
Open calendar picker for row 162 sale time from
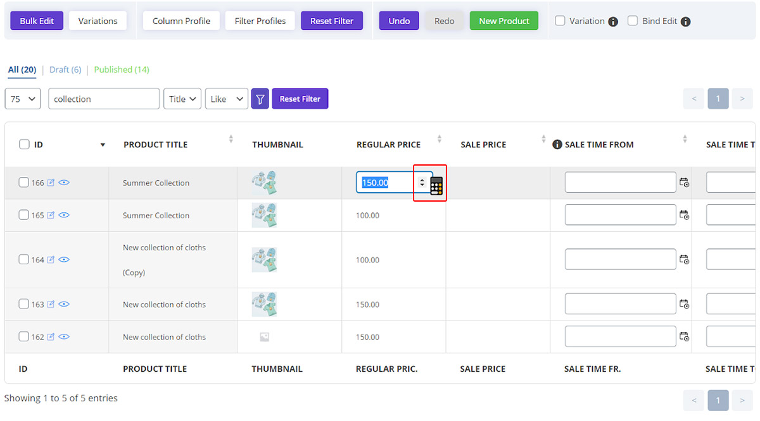685,336
